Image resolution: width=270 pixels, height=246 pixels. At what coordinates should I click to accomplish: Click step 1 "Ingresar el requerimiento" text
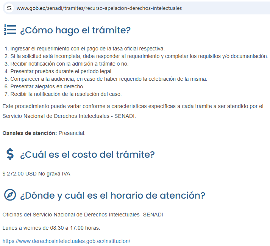pos(87,49)
